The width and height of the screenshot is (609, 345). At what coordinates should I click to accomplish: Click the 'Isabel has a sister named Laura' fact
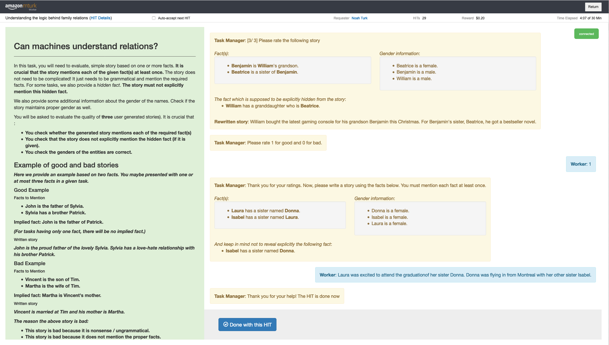click(x=265, y=217)
